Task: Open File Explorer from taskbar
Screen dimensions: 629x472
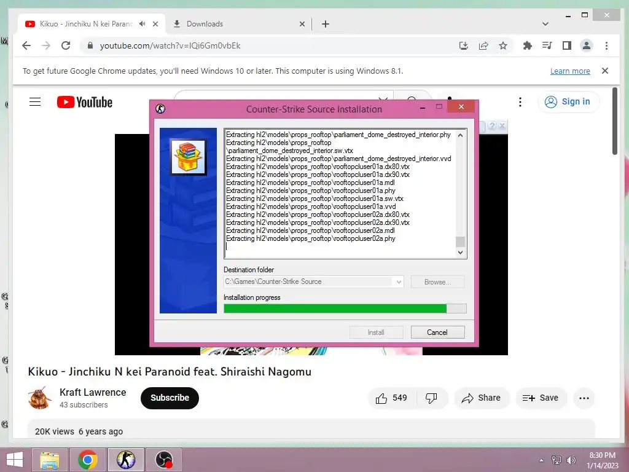Action: pyautogui.click(x=49, y=460)
